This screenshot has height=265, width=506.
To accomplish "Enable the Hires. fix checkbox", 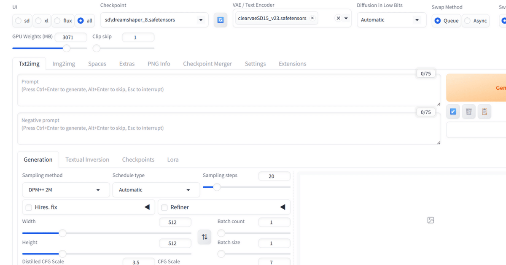I will click(28, 207).
